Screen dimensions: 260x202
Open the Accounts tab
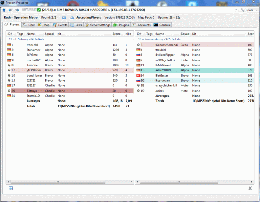(x=141, y=25)
